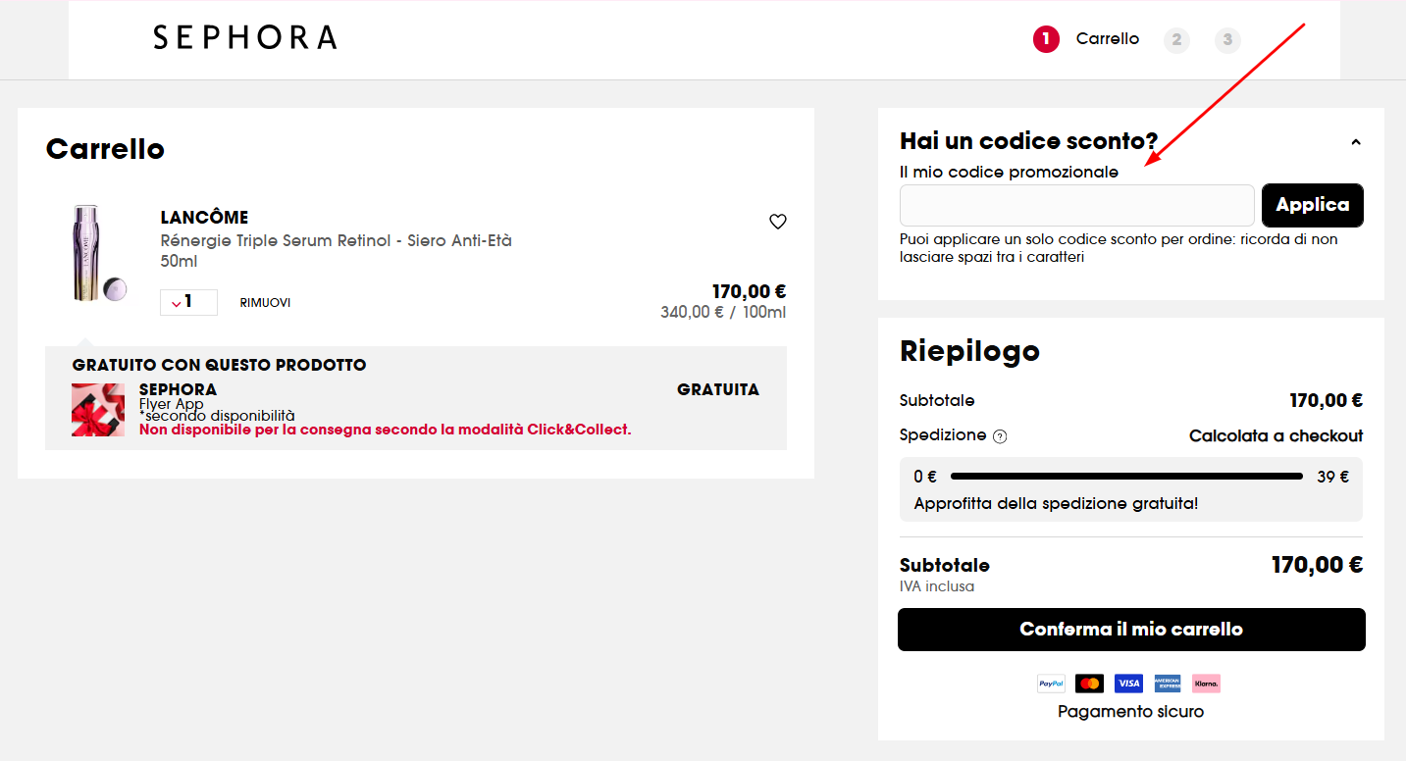The height and width of the screenshot is (761, 1406).
Task: Select the Klarna payment icon
Action: pos(1205,683)
